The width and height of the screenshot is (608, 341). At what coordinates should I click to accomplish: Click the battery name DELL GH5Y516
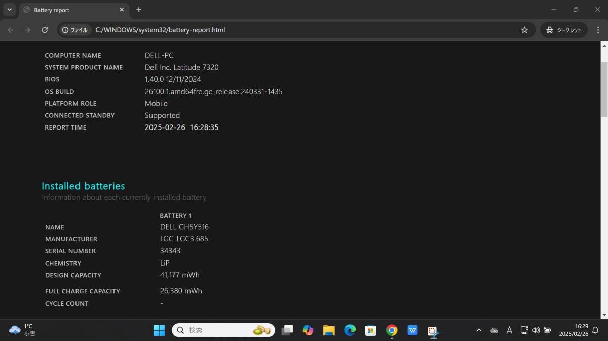184,227
